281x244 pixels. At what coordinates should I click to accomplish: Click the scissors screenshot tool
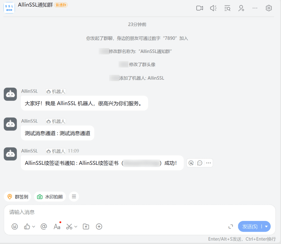tap(69, 226)
